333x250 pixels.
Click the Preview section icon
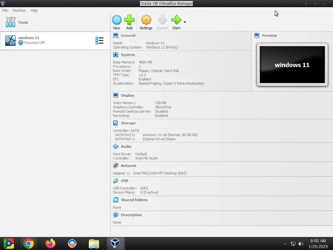click(257, 35)
